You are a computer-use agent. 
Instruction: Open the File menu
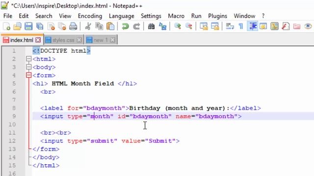pos(8,16)
